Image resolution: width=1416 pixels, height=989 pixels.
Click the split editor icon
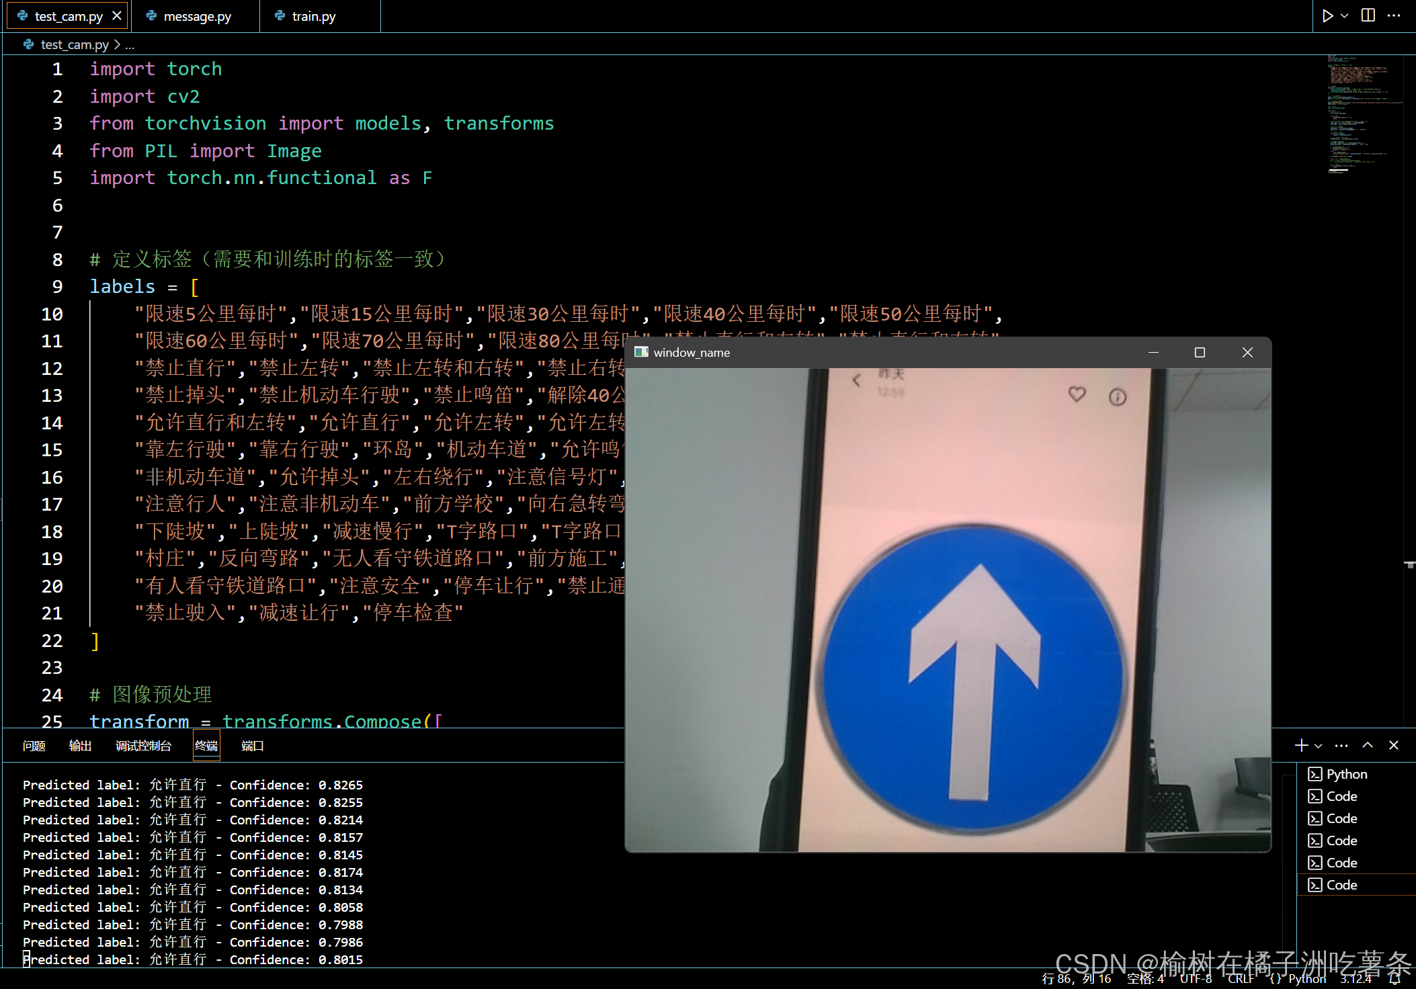click(x=1368, y=16)
